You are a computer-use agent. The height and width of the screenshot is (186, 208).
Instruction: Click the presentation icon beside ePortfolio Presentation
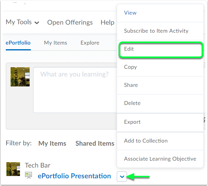coord(29,175)
